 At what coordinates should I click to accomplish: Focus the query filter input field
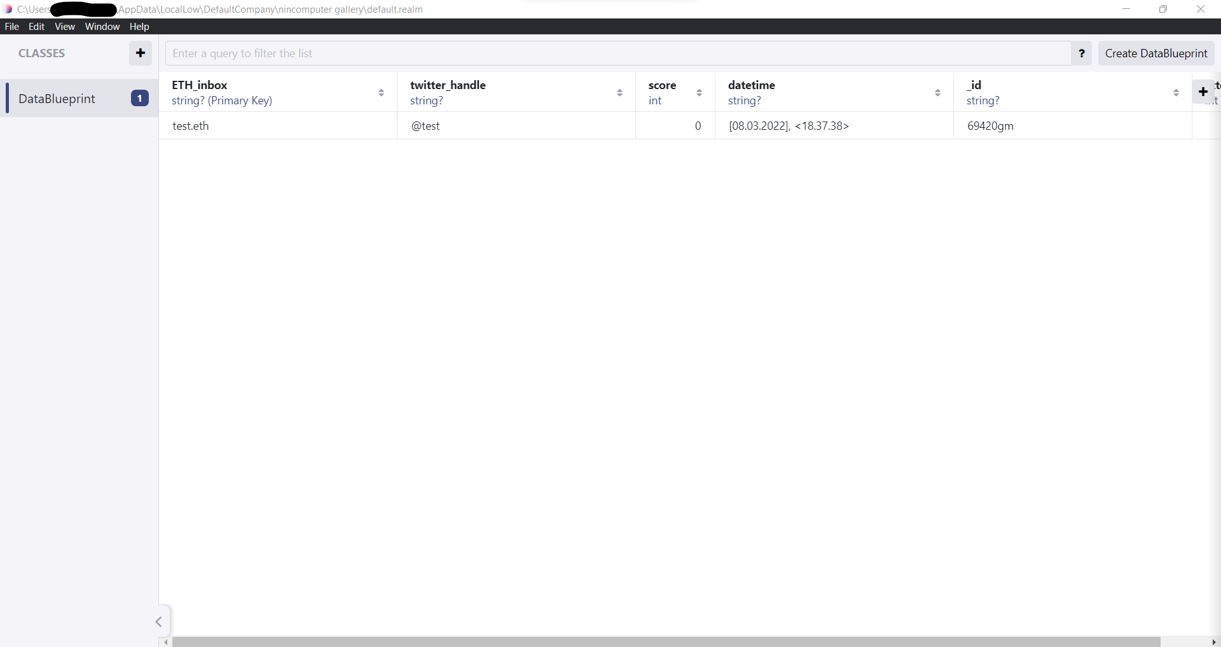618,53
